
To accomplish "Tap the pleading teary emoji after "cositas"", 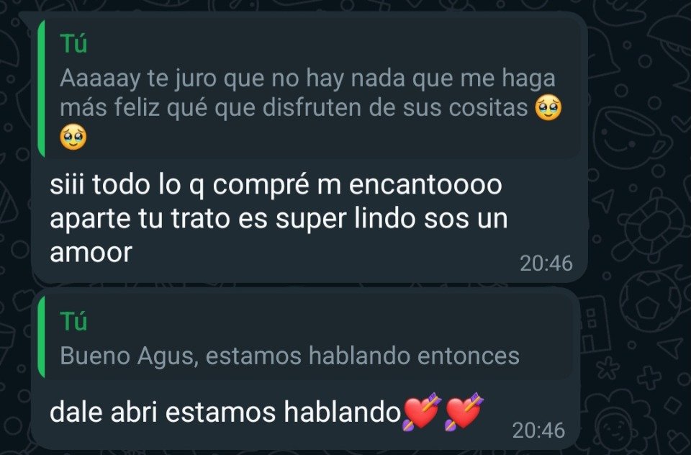I will [x=548, y=108].
